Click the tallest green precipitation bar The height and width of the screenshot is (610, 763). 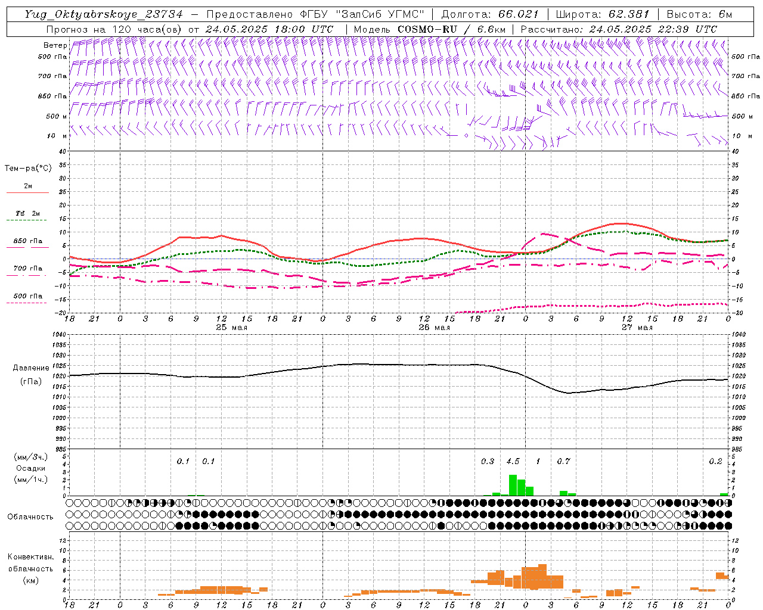pos(513,485)
